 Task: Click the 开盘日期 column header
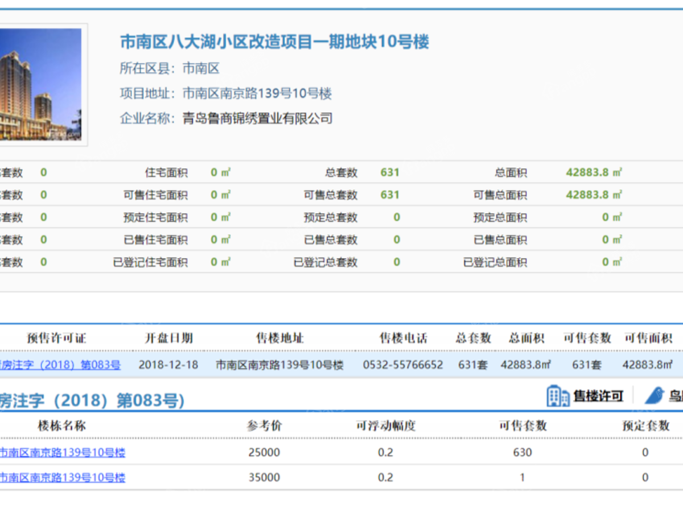point(168,338)
